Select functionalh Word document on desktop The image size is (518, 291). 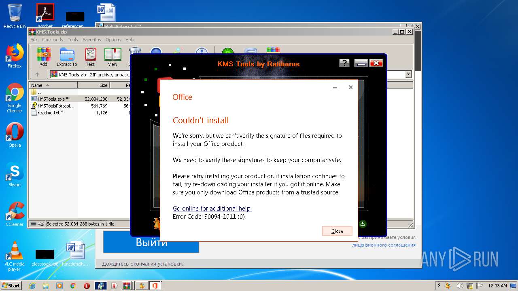[75, 254]
